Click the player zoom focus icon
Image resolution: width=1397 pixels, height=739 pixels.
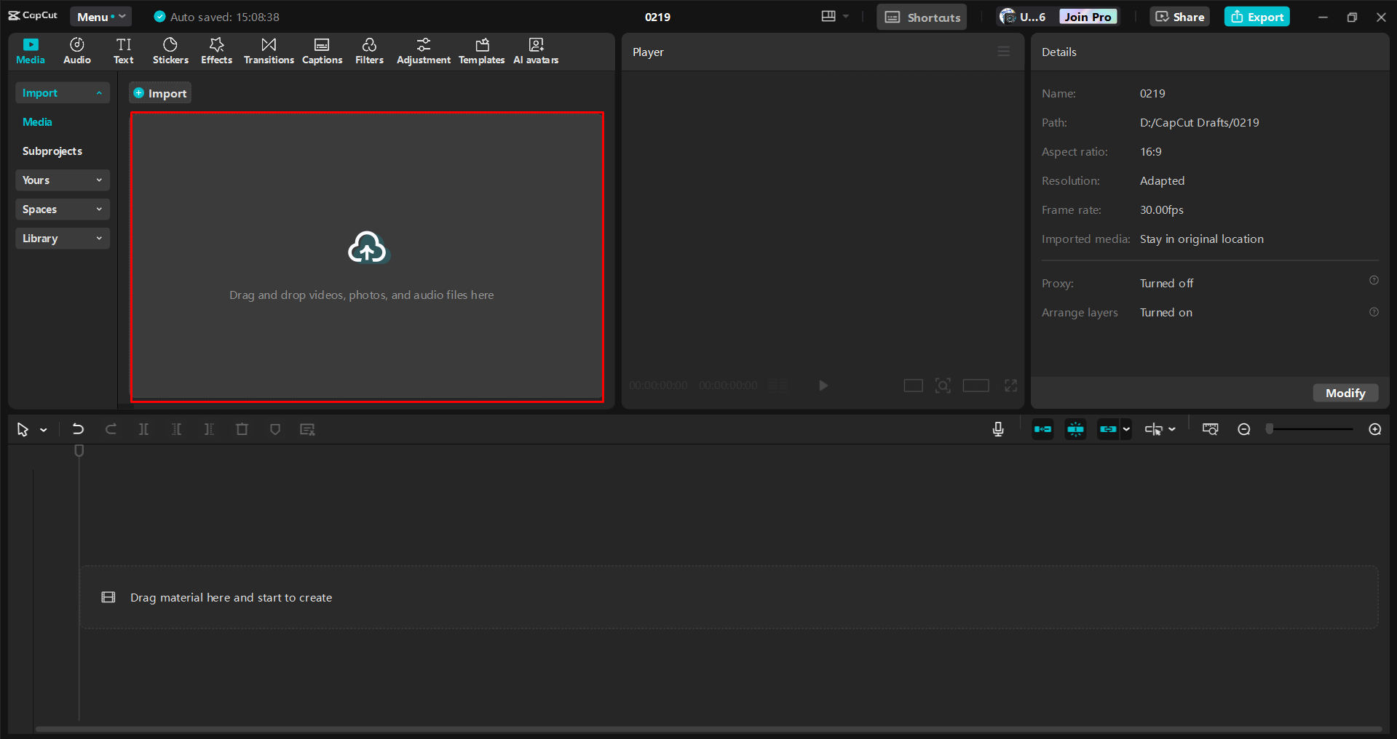pyautogui.click(x=943, y=386)
